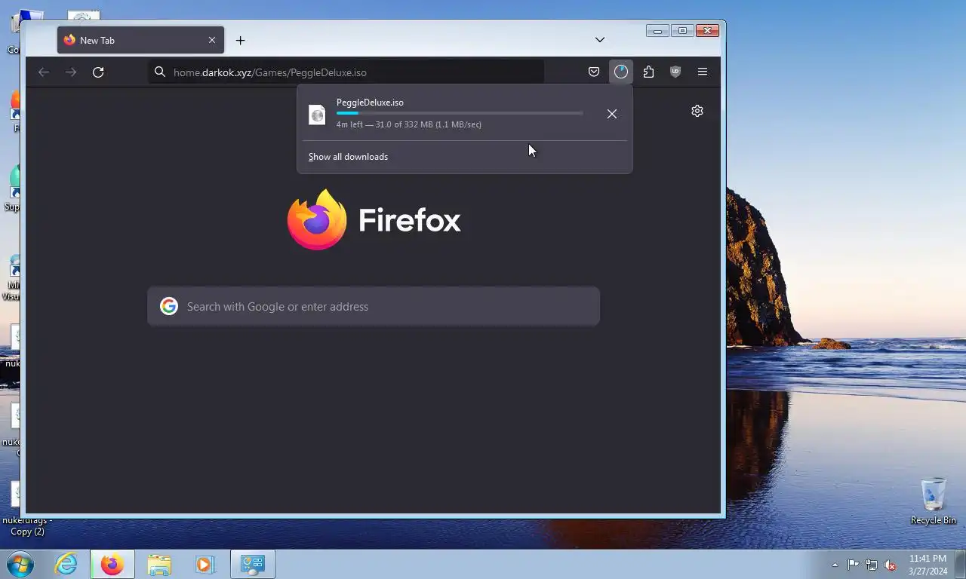
Task: Click the Show desktop button
Action: coord(961,564)
